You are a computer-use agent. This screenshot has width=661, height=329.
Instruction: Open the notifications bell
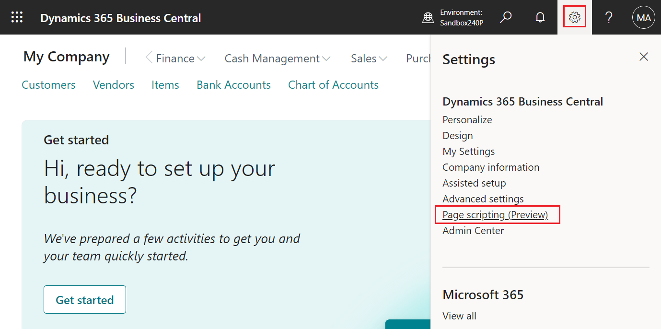(540, 17)
